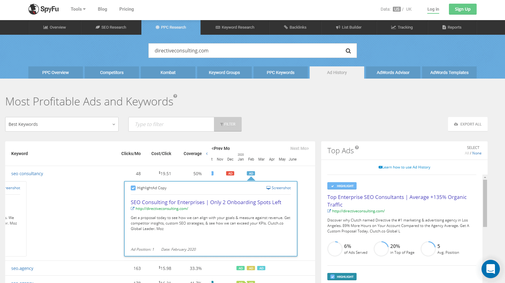
Task: Click red AD marker in seo consultancy row
Action: tap(230, 173)
